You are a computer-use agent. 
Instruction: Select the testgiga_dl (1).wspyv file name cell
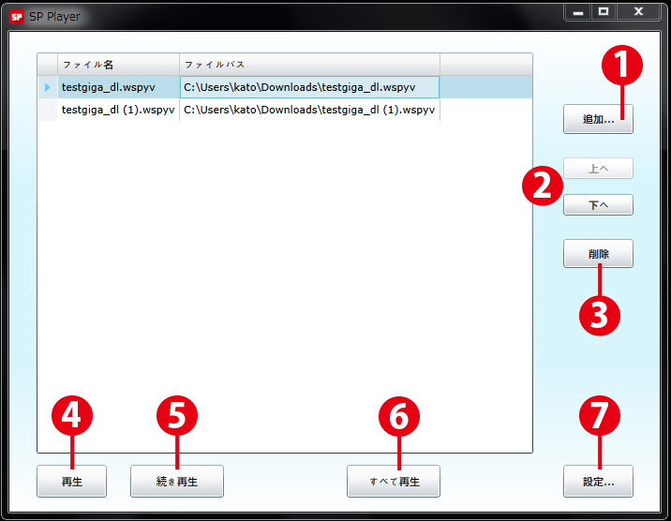coord(118,110)
